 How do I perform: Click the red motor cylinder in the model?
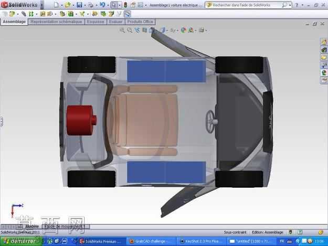[x=81, y=121]
